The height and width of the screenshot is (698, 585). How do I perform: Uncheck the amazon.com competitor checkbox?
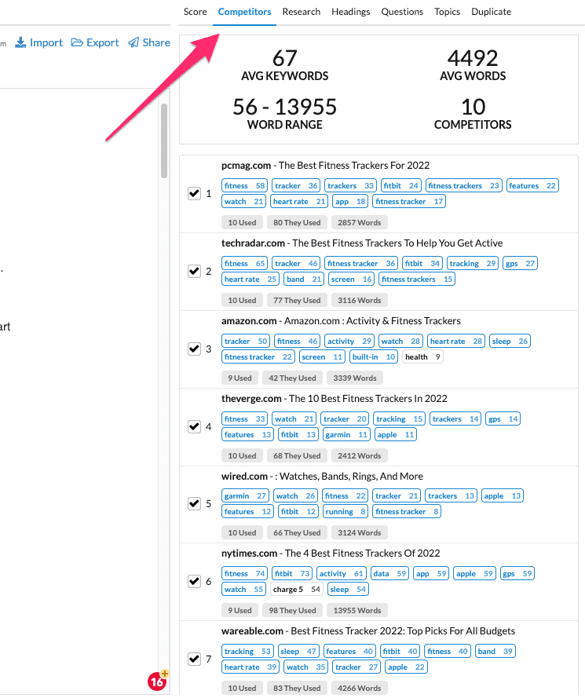(195, 349)
